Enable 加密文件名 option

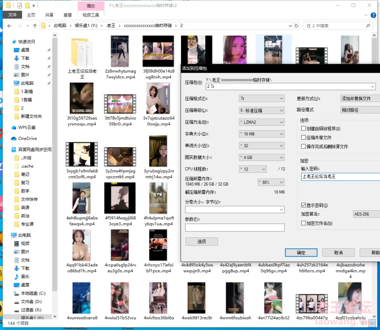[304, 223]
